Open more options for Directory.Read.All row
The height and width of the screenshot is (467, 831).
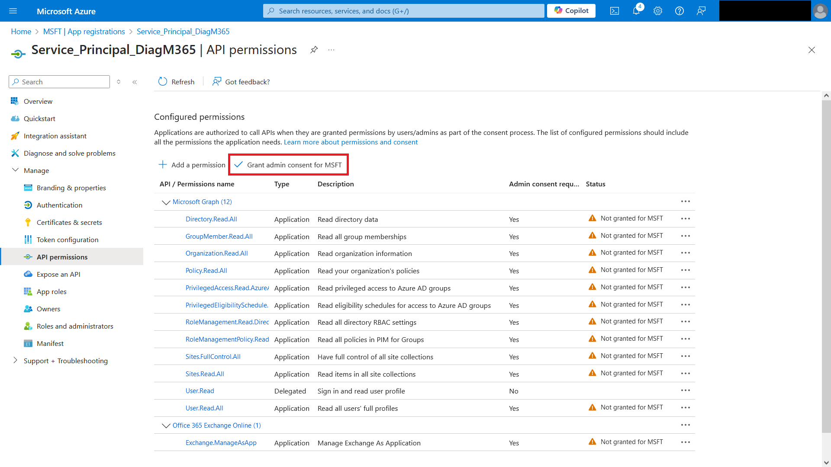point(685,219)
